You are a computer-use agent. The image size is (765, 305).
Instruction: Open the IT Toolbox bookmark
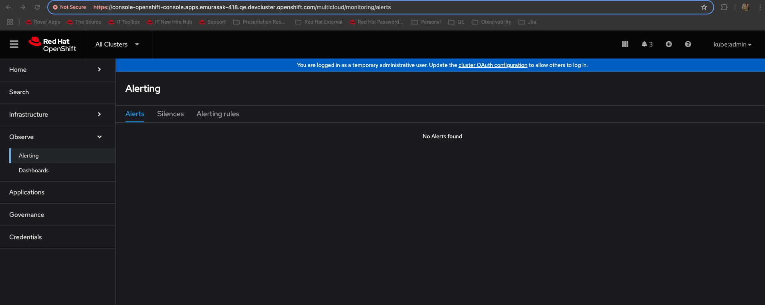point(124,22)
